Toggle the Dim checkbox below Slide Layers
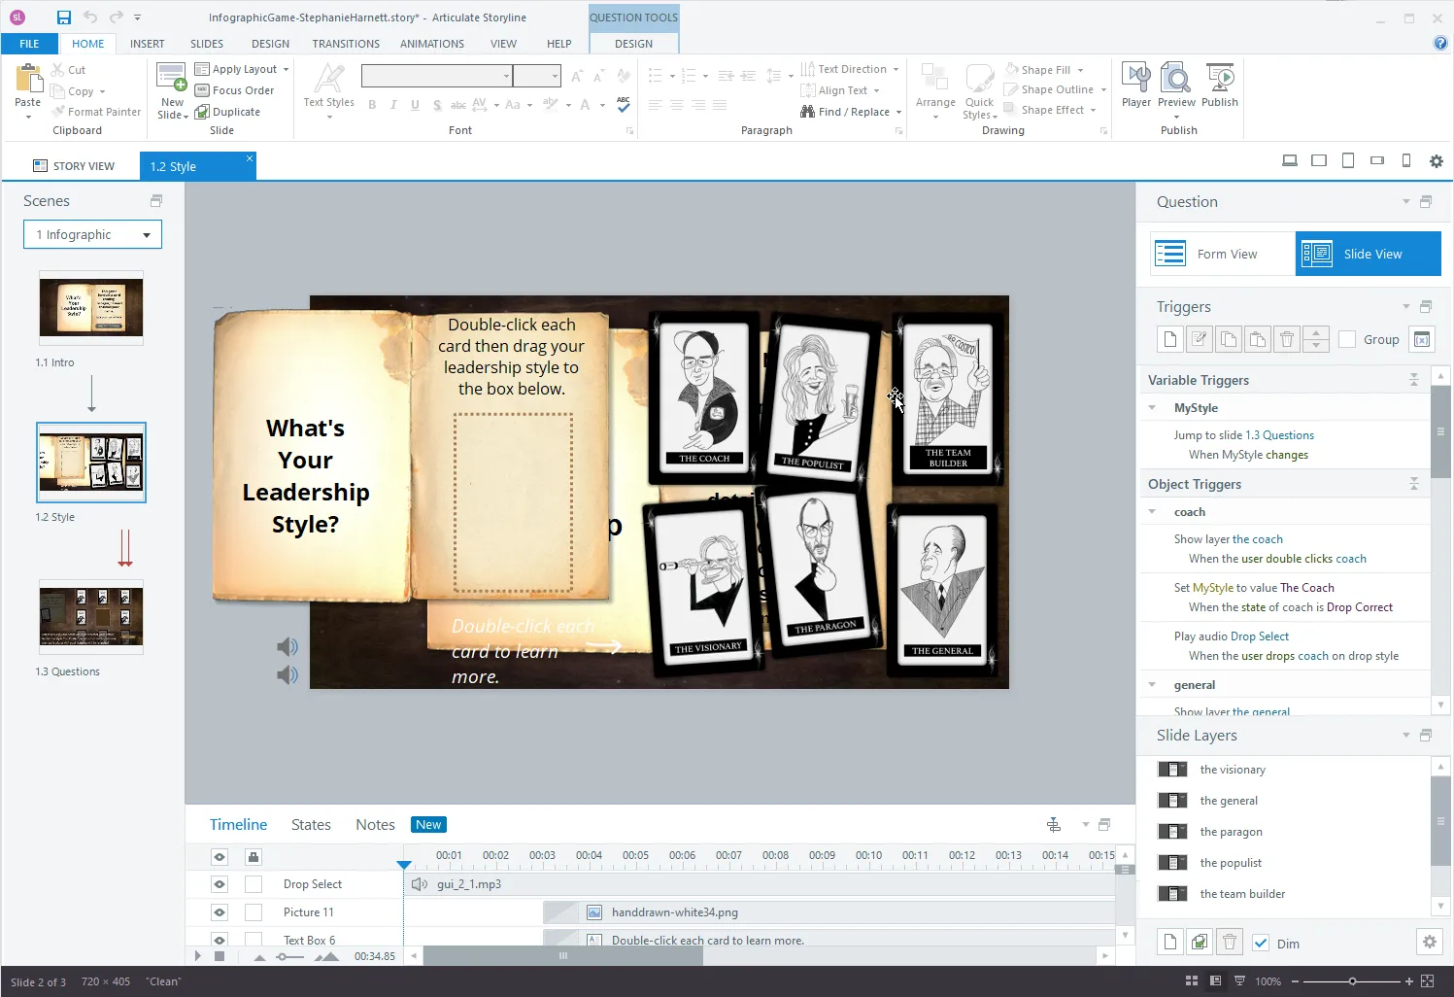The width and height of the screenshot is (1454, 997). [x=1261, y=943]
